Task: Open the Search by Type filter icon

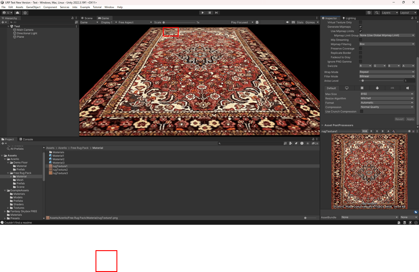Action: coord(291,143)
